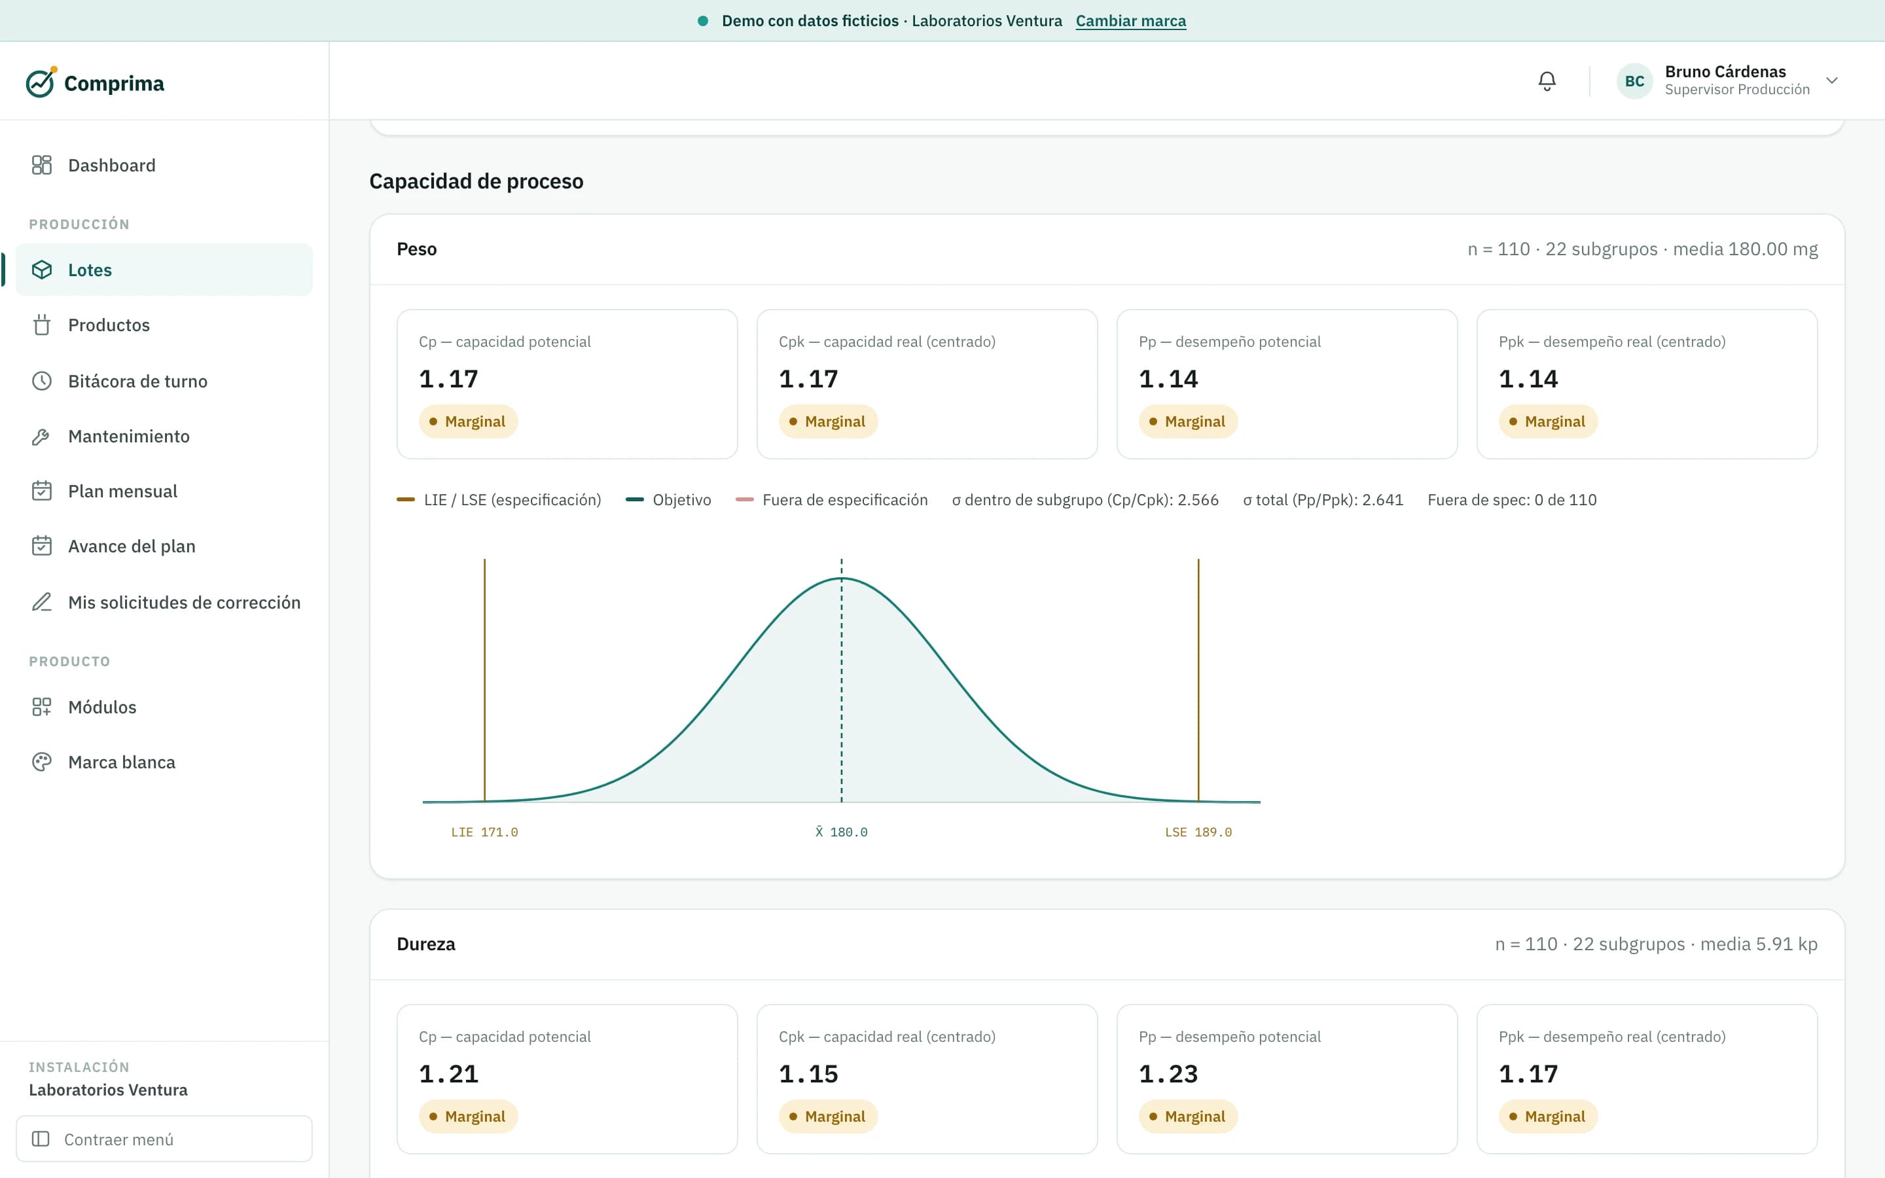Go to Productos section
Screen dimensions: 1885x1178
tap(164, 325)
